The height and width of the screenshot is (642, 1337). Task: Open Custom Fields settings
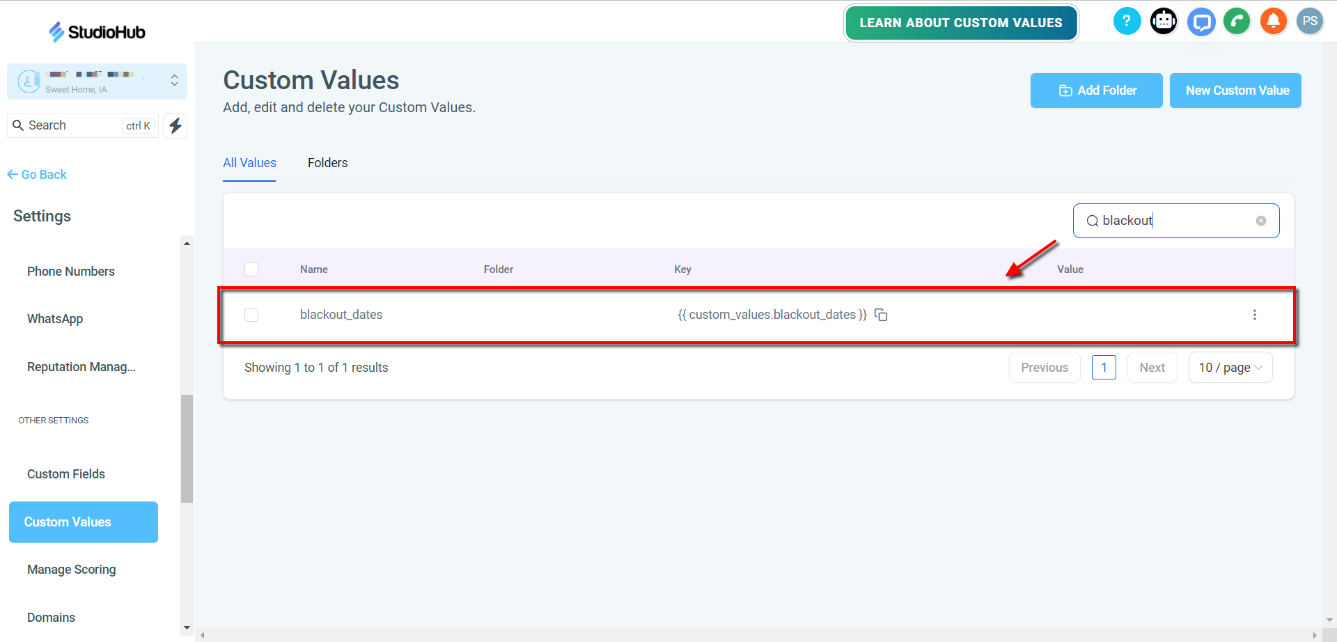tap(66, 474)
